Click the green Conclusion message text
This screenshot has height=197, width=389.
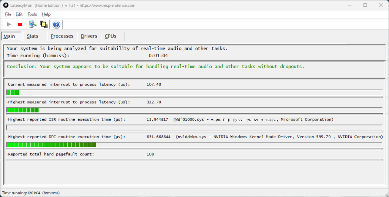tap(155, 67)
